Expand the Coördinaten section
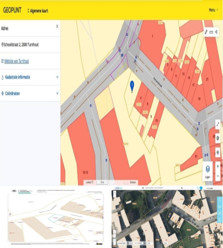Viewport: 223px width, 248px height. [x=30, y=94]
